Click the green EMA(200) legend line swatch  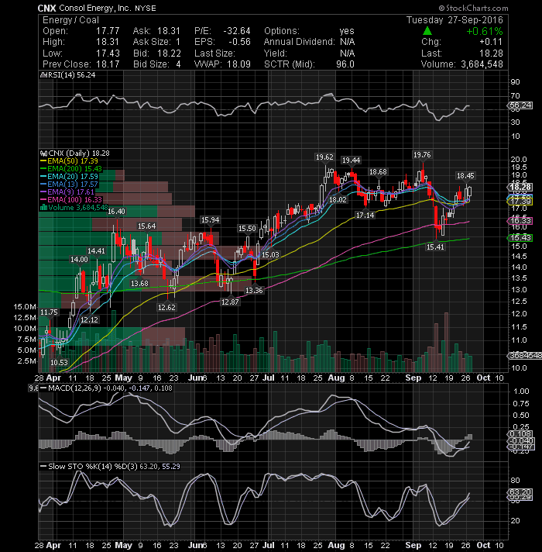click(x=43, y=169)
